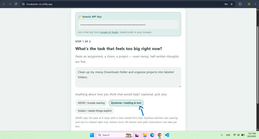Launch Visual Studio Code from the taskbar

click(167, 135)
